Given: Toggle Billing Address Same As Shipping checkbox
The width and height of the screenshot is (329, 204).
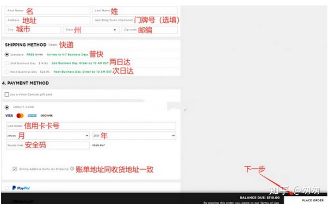Looking at the screenshot, I should coord(15,169).
